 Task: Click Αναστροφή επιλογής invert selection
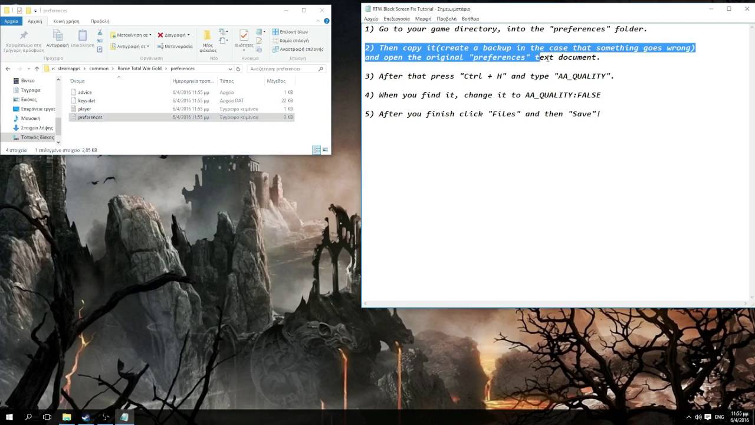click(x=297, y=49)
